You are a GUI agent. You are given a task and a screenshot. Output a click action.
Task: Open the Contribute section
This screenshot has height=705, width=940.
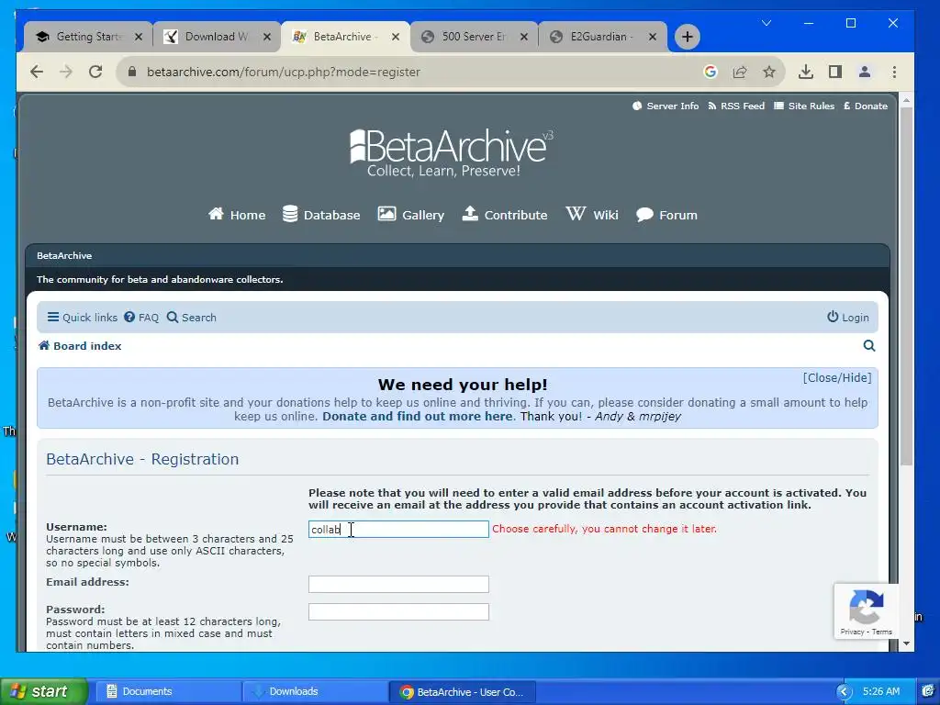click(x=505, y=215)
